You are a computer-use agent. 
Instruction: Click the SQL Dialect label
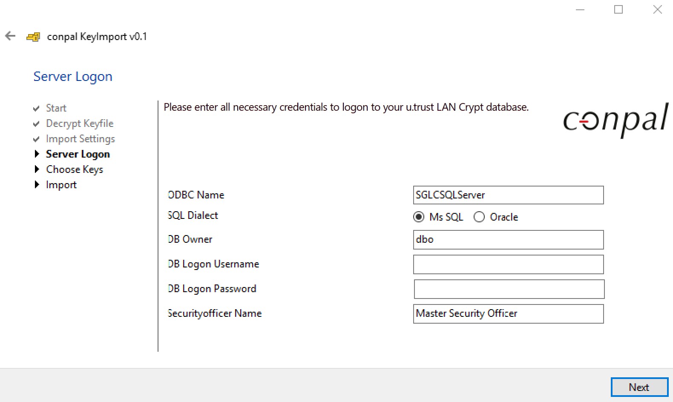point(193,215)
